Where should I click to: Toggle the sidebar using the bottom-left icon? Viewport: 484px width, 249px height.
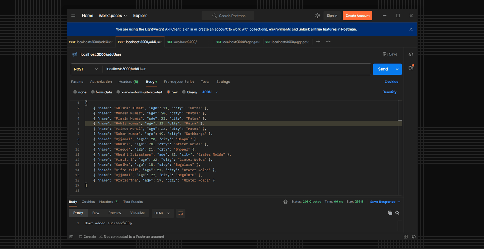(71, 237)
